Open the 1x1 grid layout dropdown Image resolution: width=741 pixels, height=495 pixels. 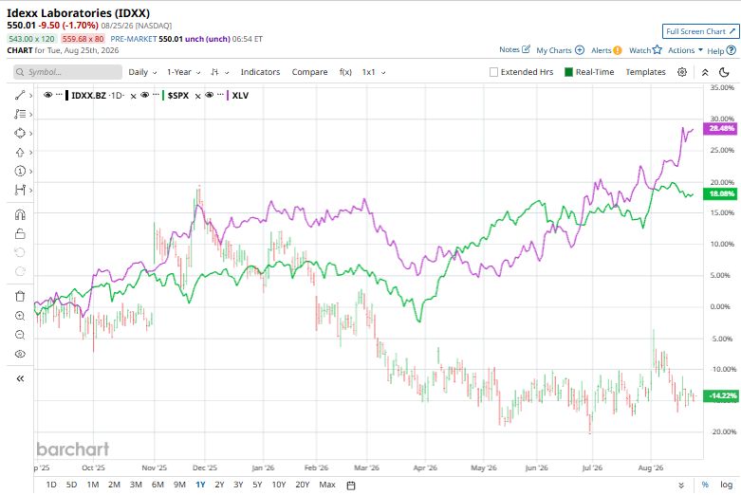point(374,72)
